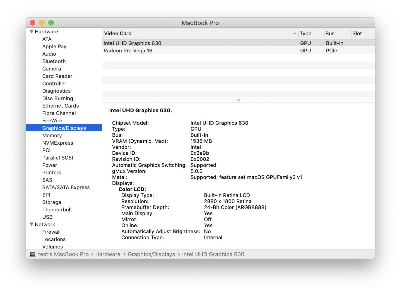401x293 pixels.
Task: Click the PCIe bus cell
Action: coord(331,50)
